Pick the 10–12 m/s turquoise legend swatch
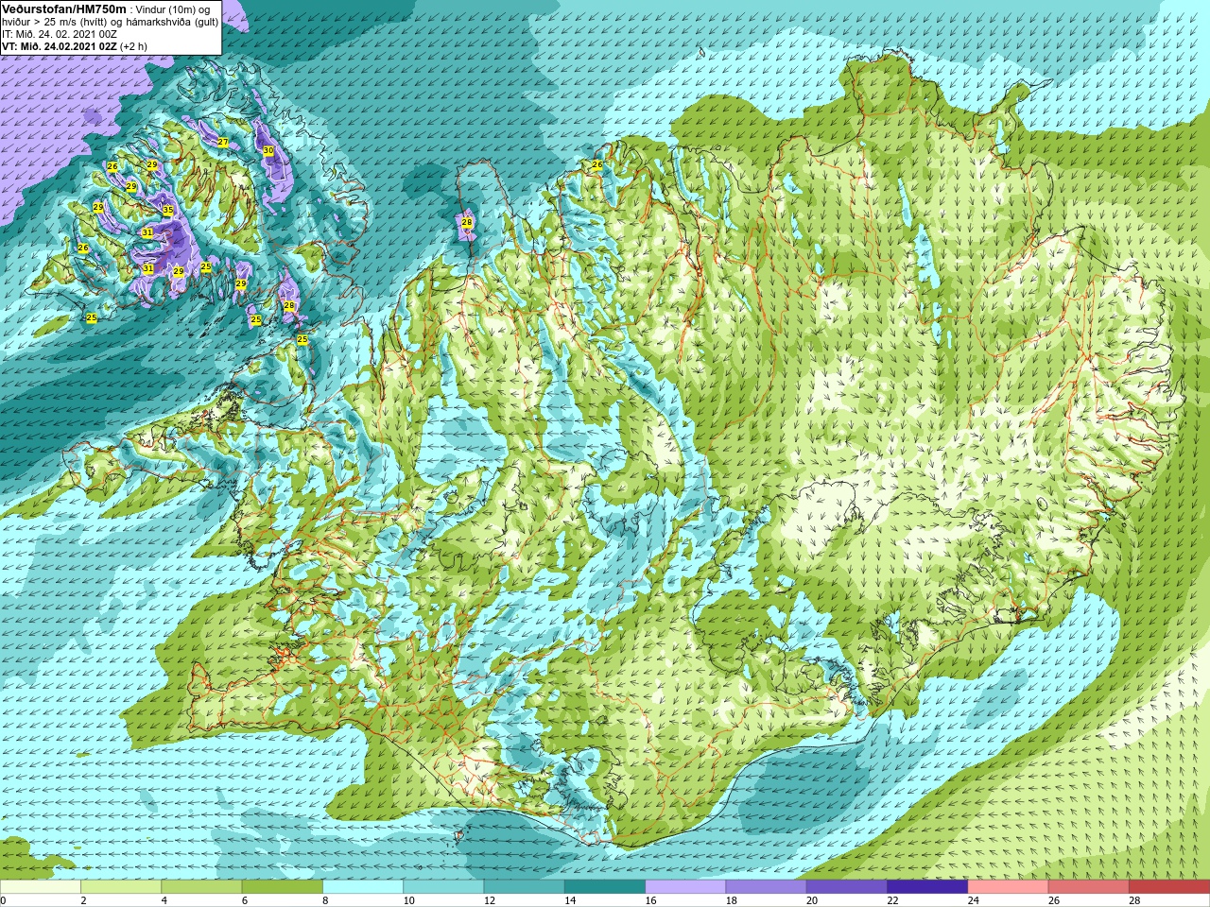 443,887
